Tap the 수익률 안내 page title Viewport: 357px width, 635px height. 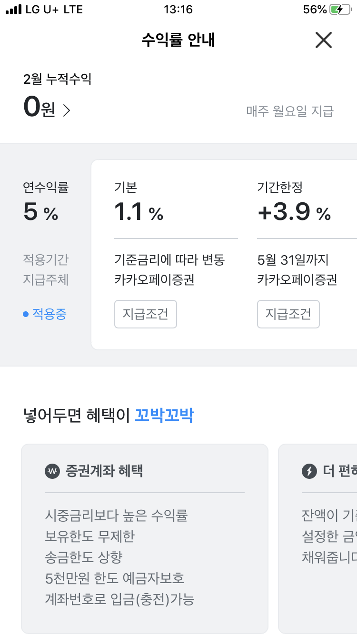(x=178, y=40)
